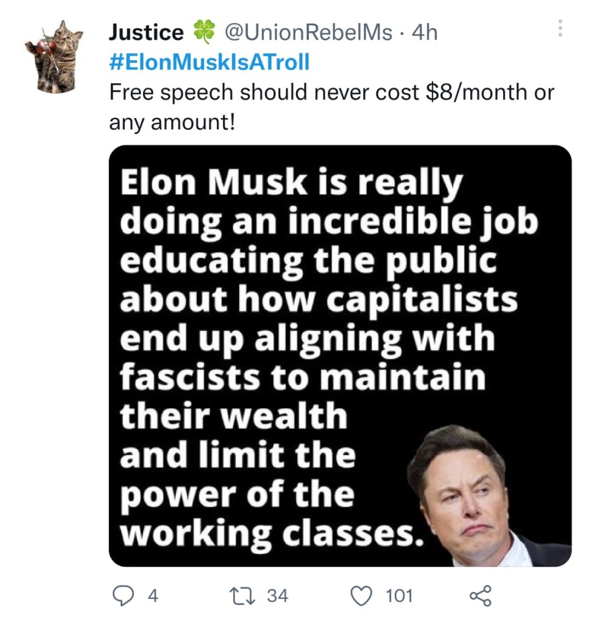
Task: Click the retweet count 34
Action: [278, 595]
